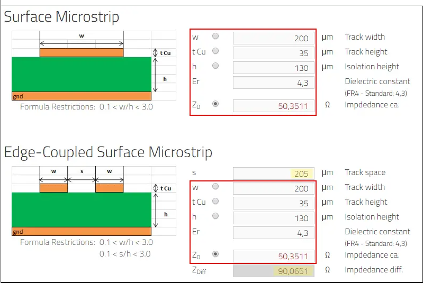Select the t Cu radio in Surface Microstrip
This screenshot has height=283, width=423.
point(215,51)
